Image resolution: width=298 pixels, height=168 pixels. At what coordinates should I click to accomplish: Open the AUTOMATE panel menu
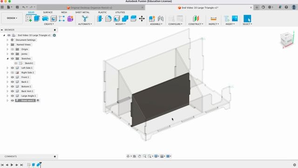click(85, 24)
